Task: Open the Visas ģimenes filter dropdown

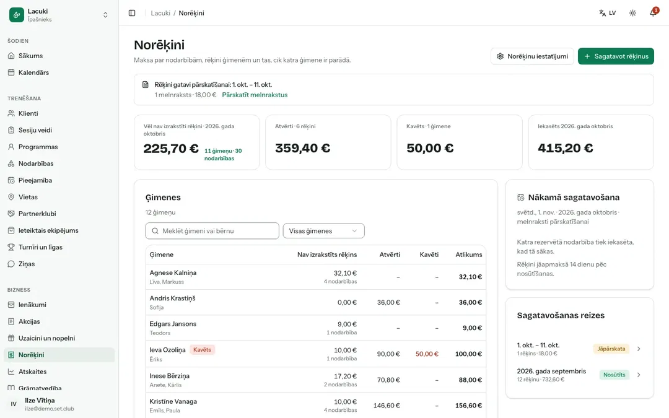Action: pyautogui.click(x=323, y=231)
